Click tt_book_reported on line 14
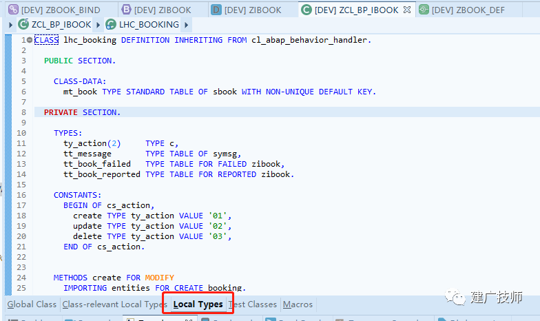 (x=102, y=174)
